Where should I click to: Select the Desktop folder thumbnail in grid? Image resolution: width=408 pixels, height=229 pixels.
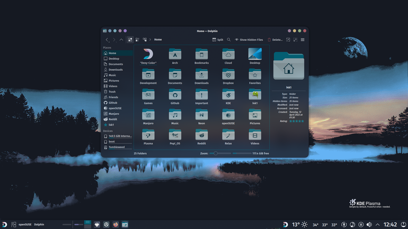[255, 54]
